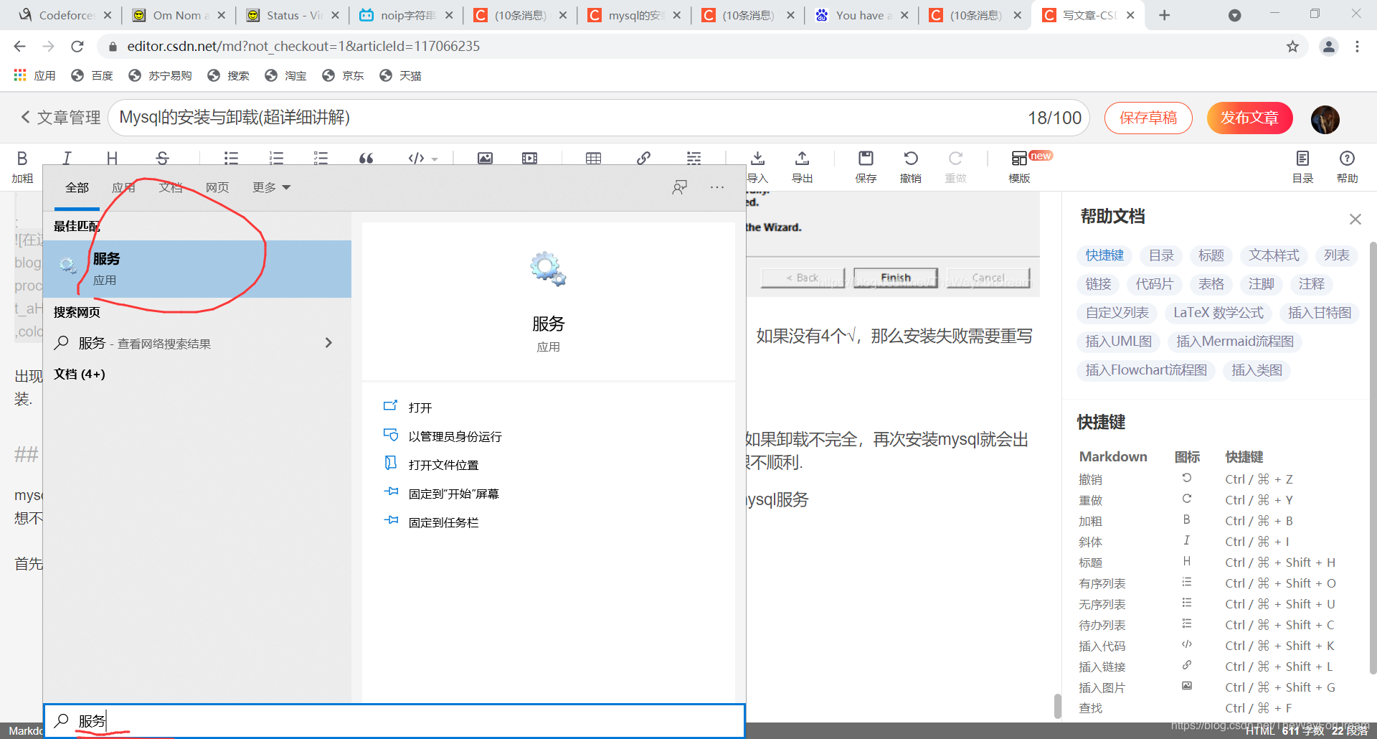Viewport: 1377px width, 739px height.
Task: Insert heading with H icon
Action: (112, 159)
